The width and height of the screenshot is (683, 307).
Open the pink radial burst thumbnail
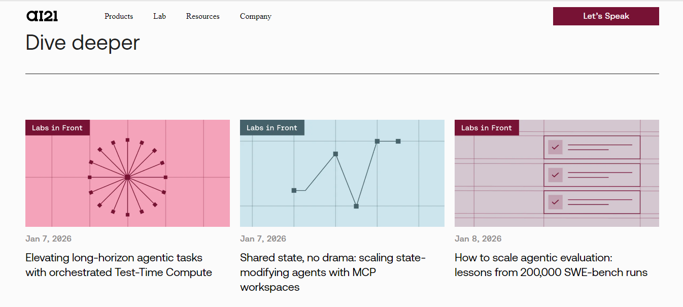127,173
